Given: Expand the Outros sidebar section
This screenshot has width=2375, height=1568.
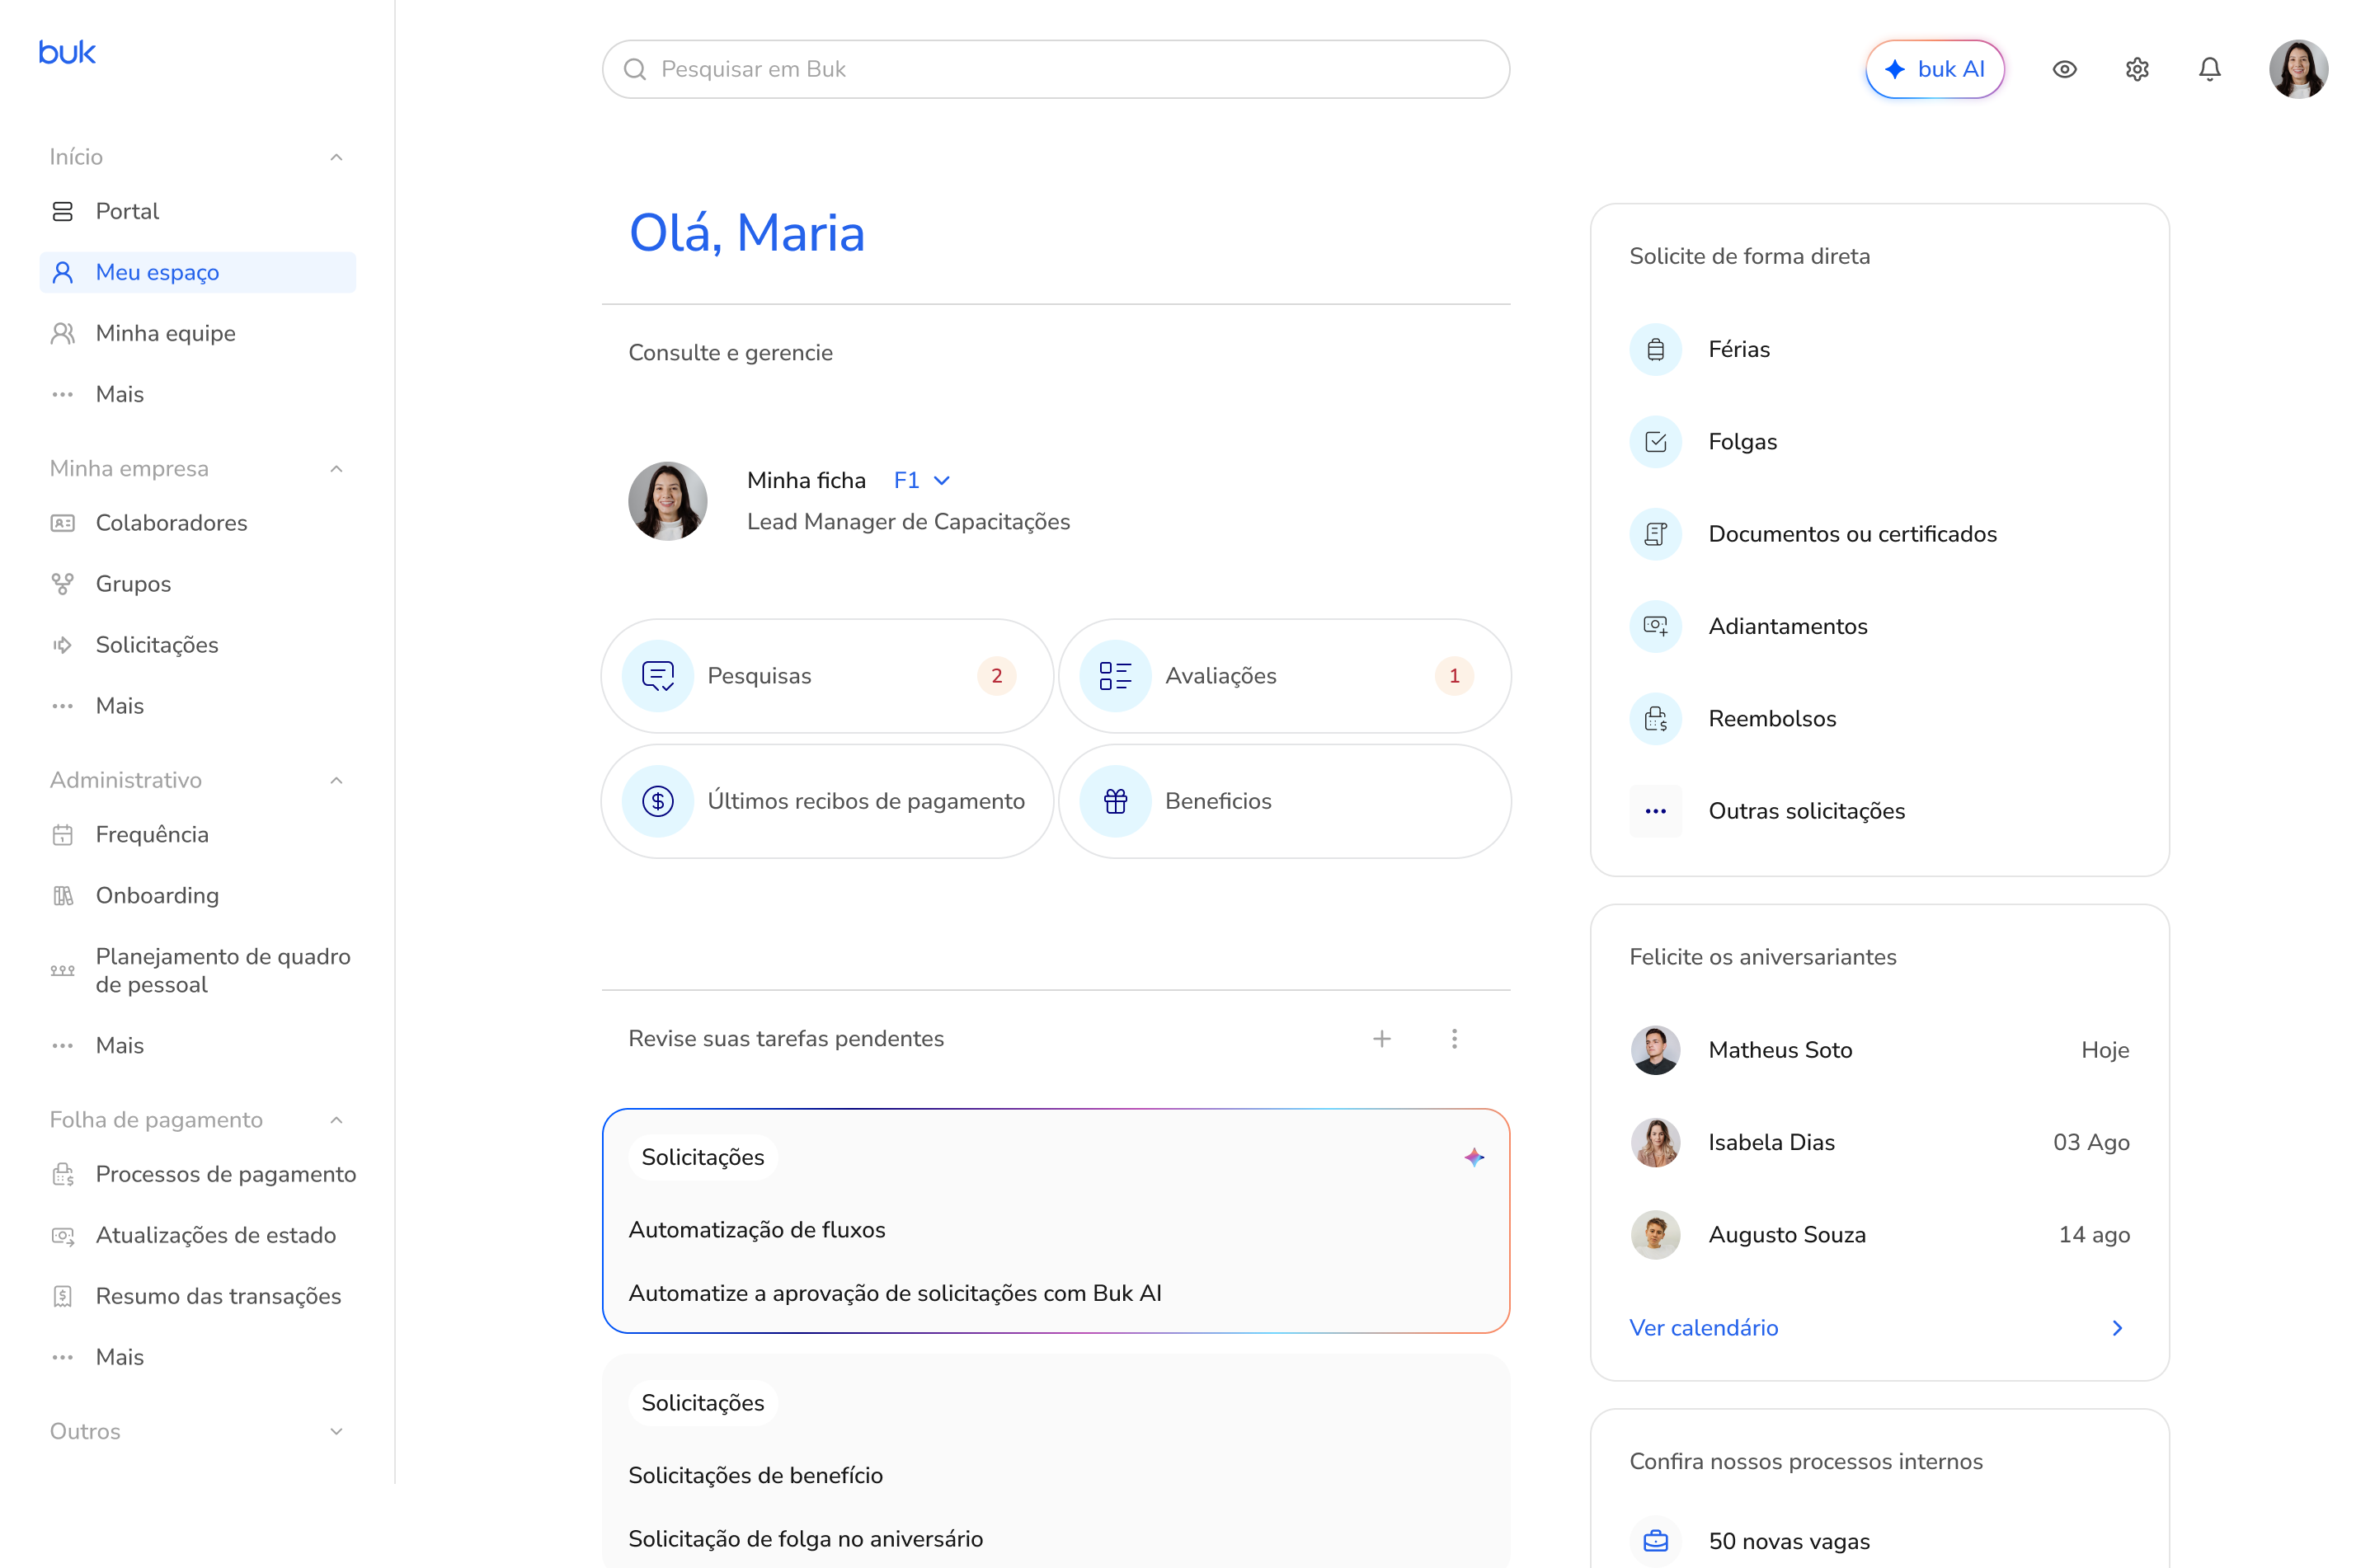Looking at the screenshot, I should point(336,1431).
